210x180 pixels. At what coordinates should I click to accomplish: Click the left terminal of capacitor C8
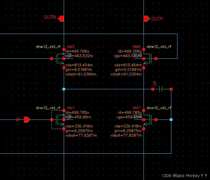pyautogui.click(x=153, y=89)
